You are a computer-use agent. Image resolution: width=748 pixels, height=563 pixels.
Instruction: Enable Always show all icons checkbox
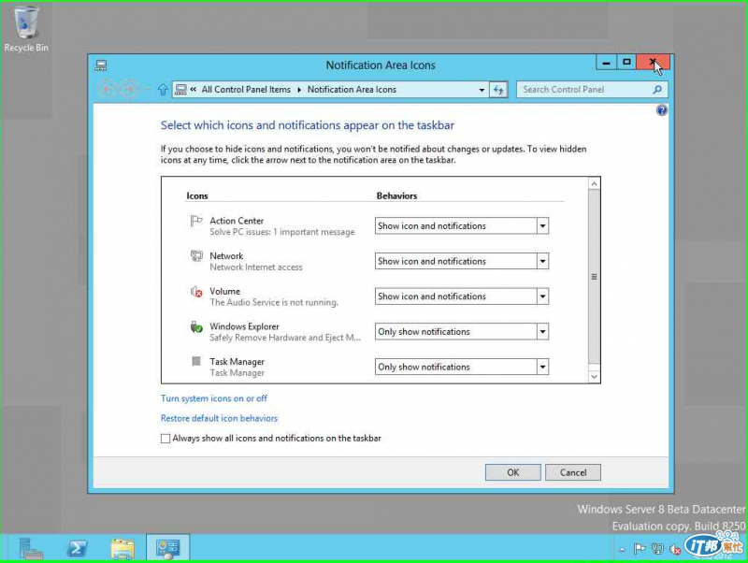165,439
